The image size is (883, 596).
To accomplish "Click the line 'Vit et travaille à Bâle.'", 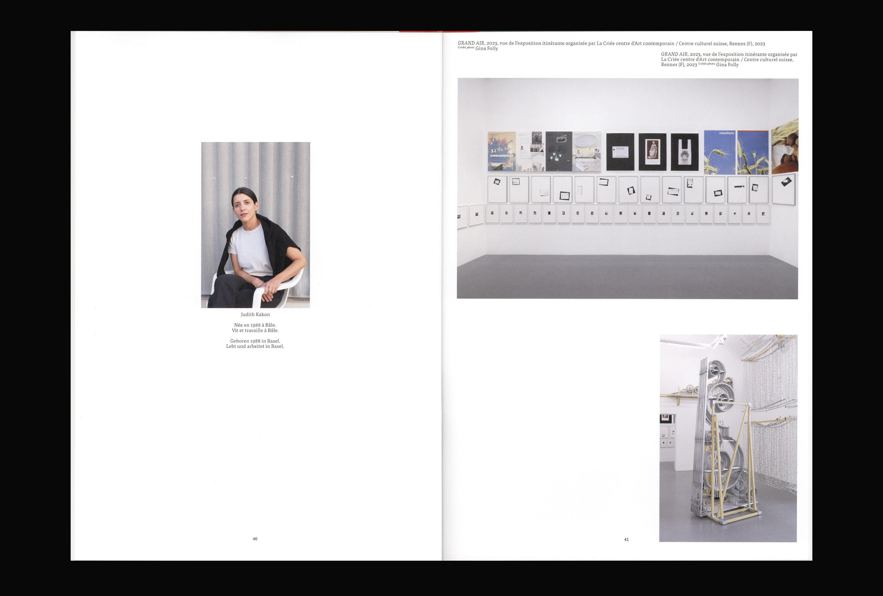I will coord(255,330).
